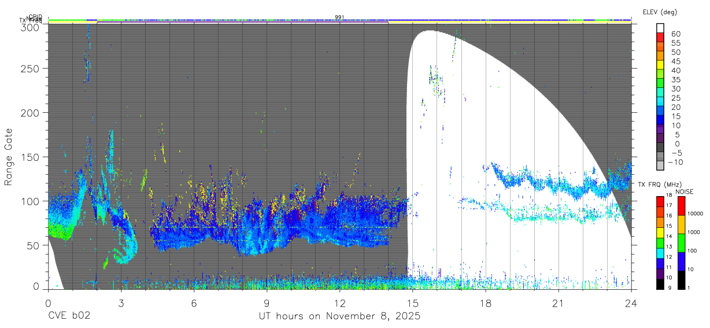The height and width of the screenshot is (328, 710).
Task: Click ELEV colorbar label '30'
Action: [676, 89]
